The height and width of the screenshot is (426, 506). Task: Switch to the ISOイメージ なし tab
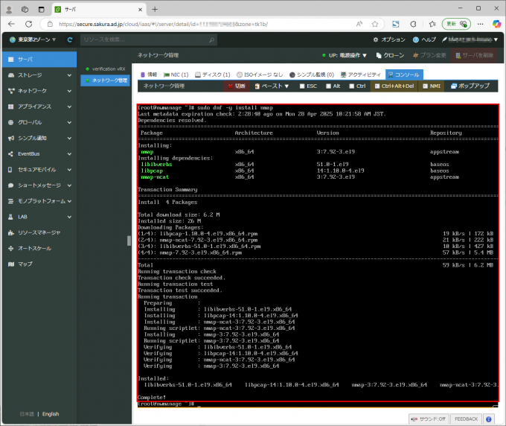pyautogui.click(x=260, y=74)
